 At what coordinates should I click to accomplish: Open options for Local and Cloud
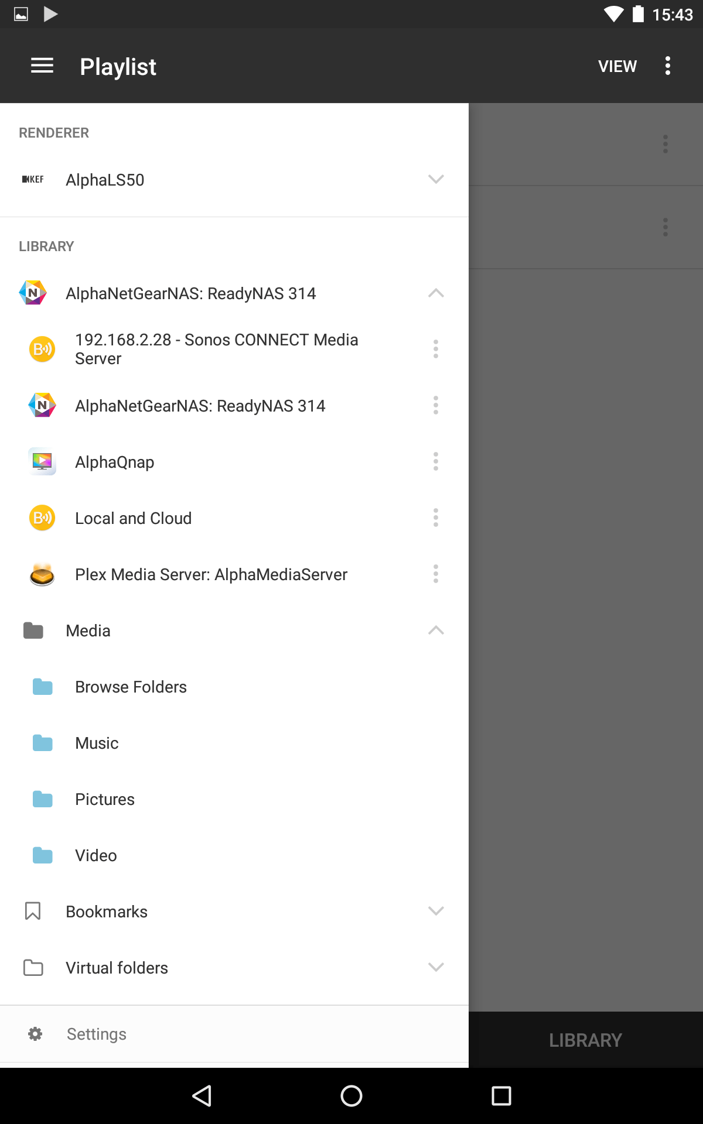tap(436, 518)
